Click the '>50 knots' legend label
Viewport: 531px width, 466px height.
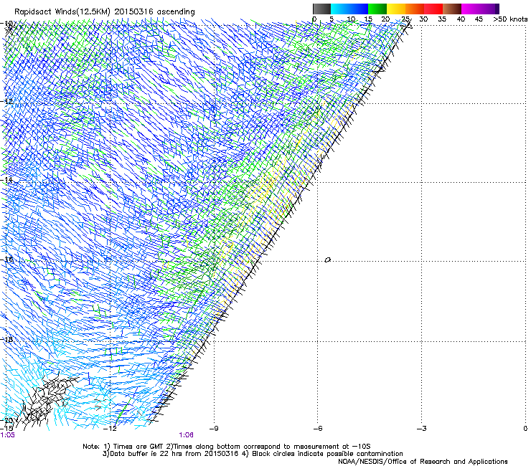(x=510, y=19)
